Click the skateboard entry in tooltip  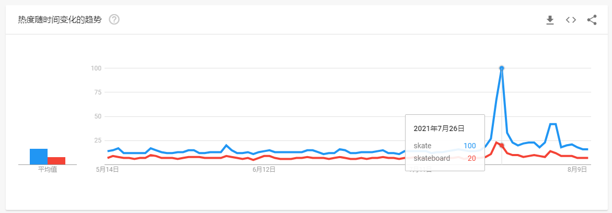coord(432,158)
